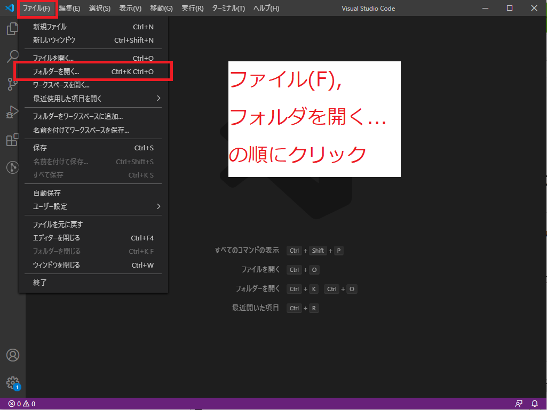Open the Manage gear icon

13,383
